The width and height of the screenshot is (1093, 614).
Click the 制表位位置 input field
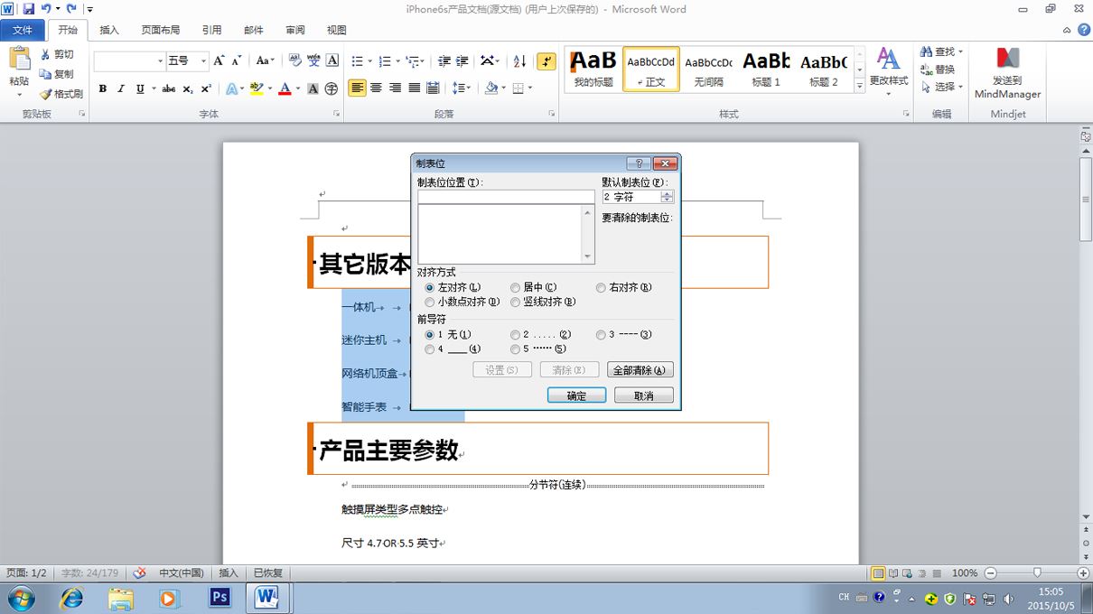[506, 197]
